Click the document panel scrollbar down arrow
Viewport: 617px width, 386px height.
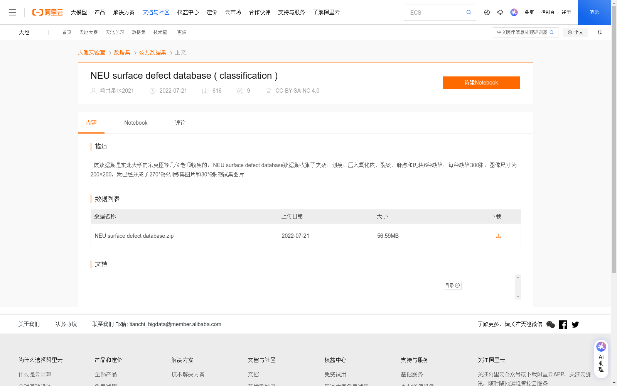pyautogui.click(x=518, y=296)
